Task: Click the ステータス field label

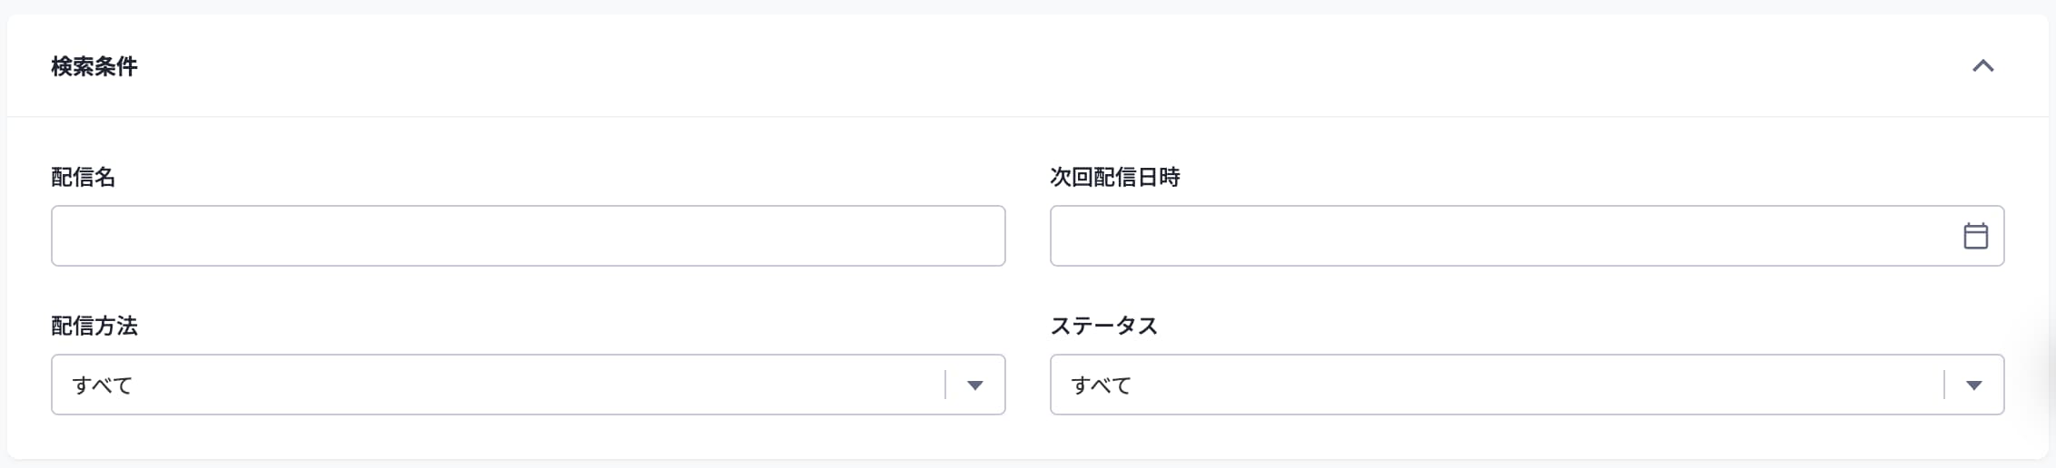Action: tap(1103, 326)
